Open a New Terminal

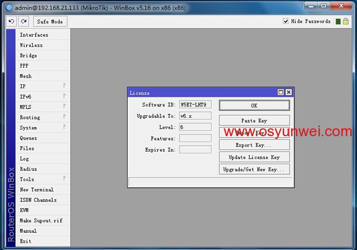coord(43,189)
